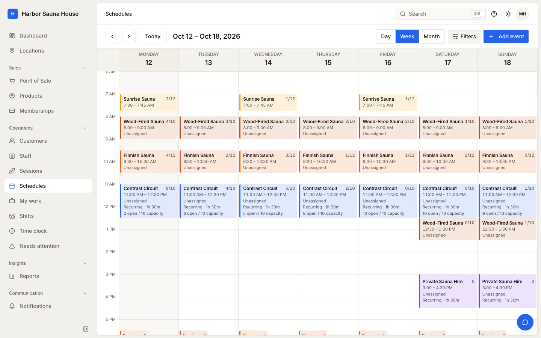This screenshot has height=338, width=541.
Task: Open Sunday Private Sauna Hire event
Action: [507, 291]
